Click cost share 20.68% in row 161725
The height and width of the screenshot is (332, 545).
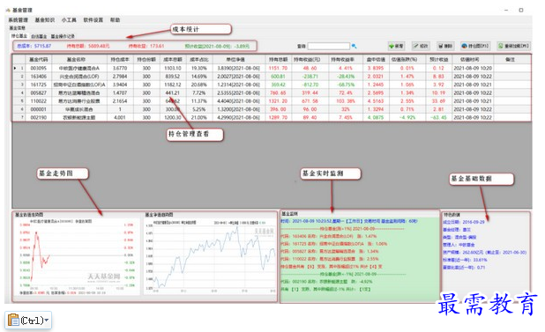coord(198,85)
